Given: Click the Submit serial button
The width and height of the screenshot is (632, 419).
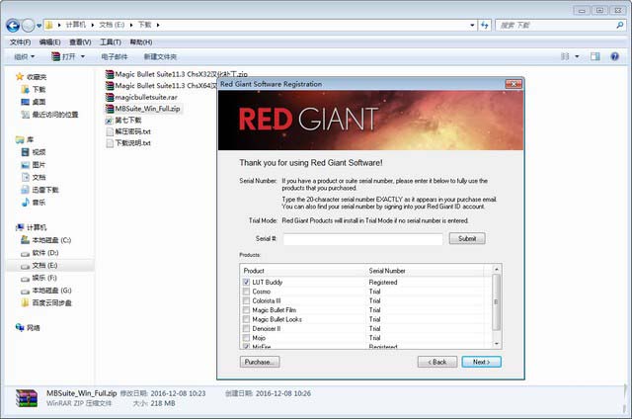Looking at the screenshot, I should pyautogui.click(x=467, y=238).
